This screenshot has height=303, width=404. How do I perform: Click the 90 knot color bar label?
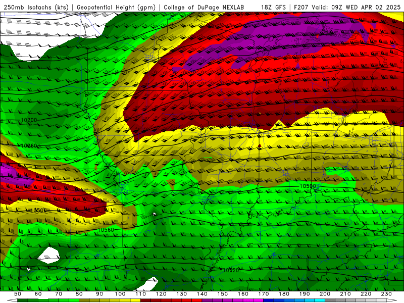(99, 294)
